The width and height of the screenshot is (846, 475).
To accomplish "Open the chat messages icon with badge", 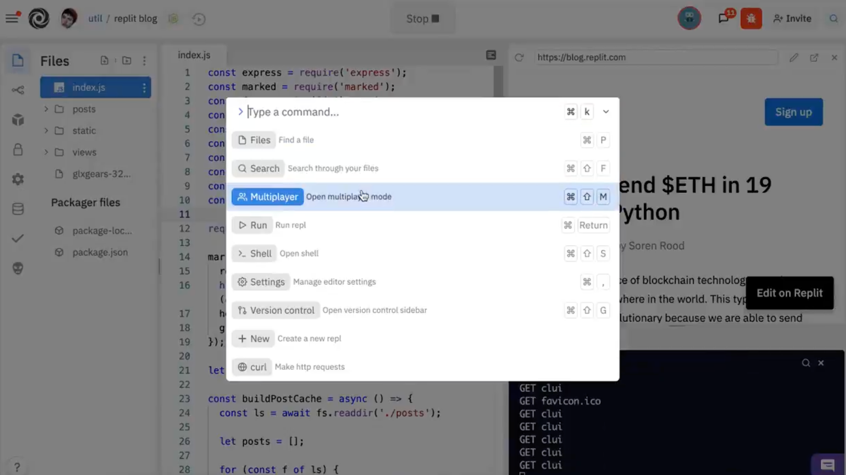I will pos(723,18).
